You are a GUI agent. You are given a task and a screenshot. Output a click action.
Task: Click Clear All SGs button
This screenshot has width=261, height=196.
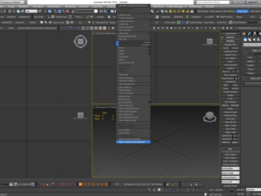231,122
